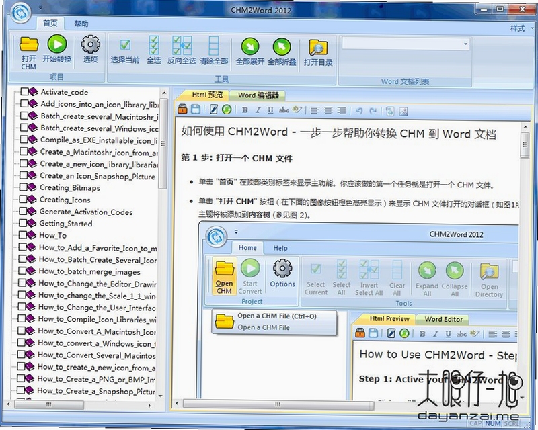538x430 pixels.
Task: Click the topic tree horizontal scrollbar thumb
Action: pyautogui.click(x=49, y=404)
